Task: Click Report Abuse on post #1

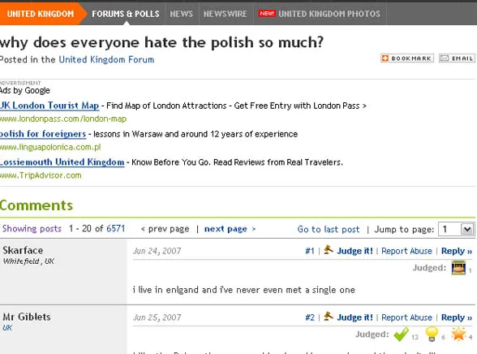Action: coord(406,251)
